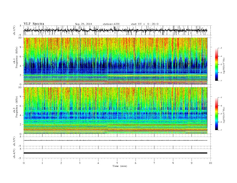The image size is (237, 183).
Task: Click the ch.1 spectrogram "4" kHz tick label
Action: [21, 66]
